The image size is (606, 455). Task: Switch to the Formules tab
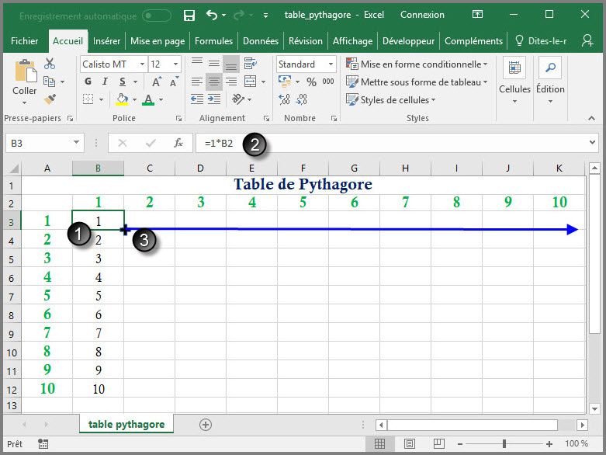(213, 41)
